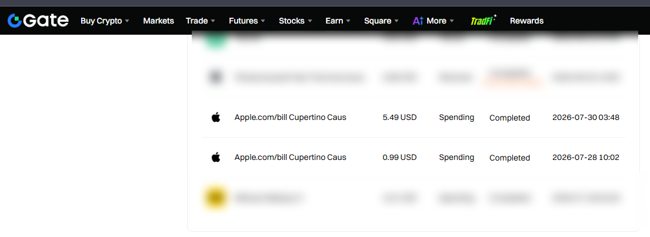Image resolution: width=650 pixels, height=237 pixels.
Task: Click the Apple icon on the 5.49 USD row
Action: [x=215, y=117]
